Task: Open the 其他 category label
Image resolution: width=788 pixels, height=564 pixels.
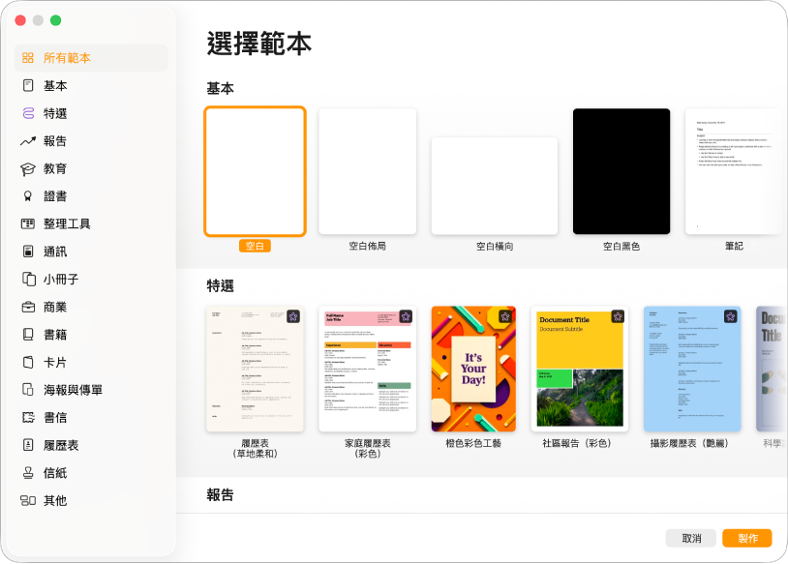Action: coord(55,500)
